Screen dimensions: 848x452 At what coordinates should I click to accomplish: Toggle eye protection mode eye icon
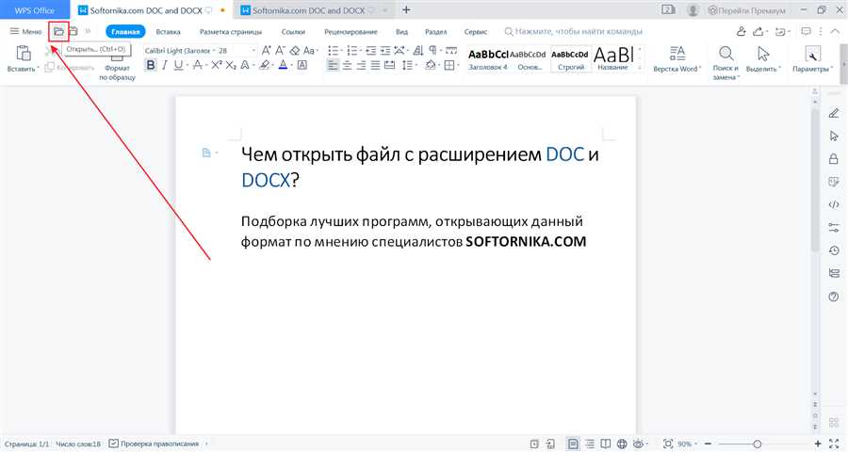638,444
